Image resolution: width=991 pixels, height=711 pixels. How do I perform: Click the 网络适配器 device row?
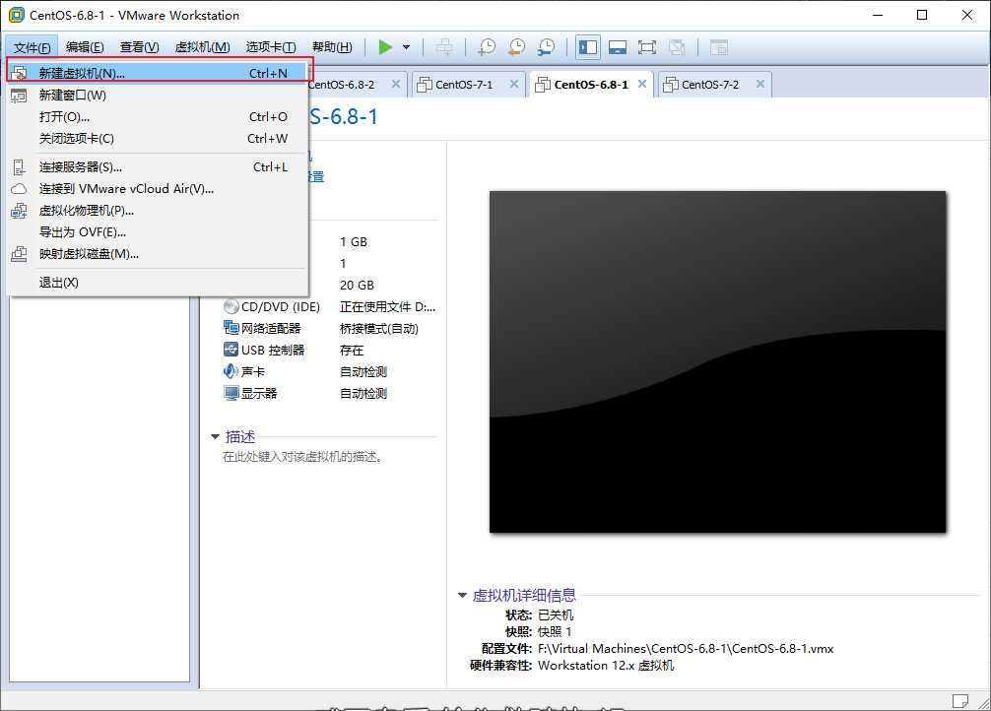click(330, 329)
